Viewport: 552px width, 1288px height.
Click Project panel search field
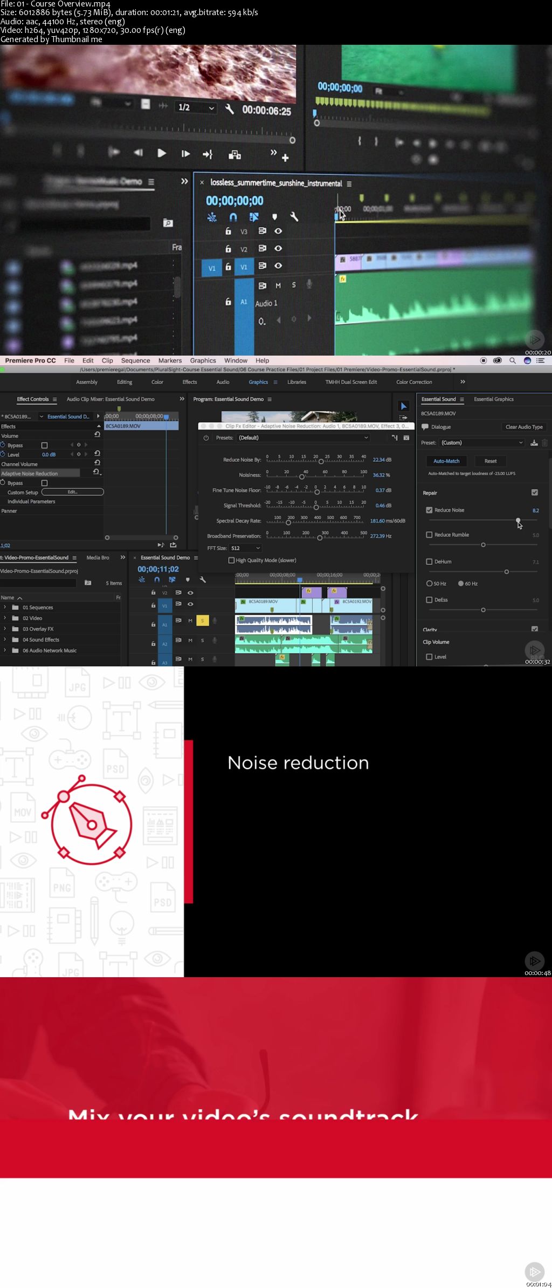coord(38,583)
